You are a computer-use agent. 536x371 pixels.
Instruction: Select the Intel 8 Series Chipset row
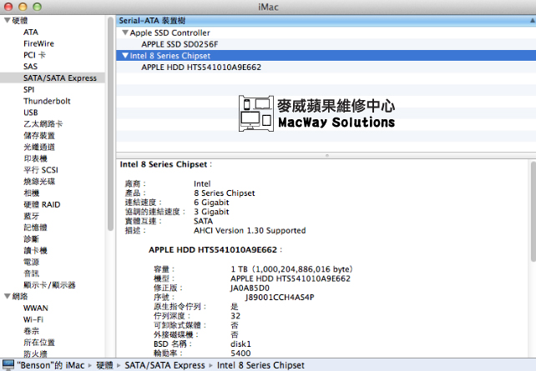point(326,56)
